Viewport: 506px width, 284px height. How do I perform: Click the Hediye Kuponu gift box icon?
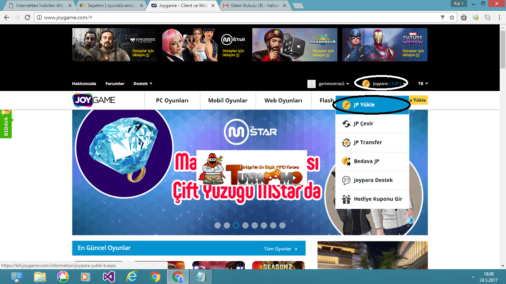tap(346, 199)
